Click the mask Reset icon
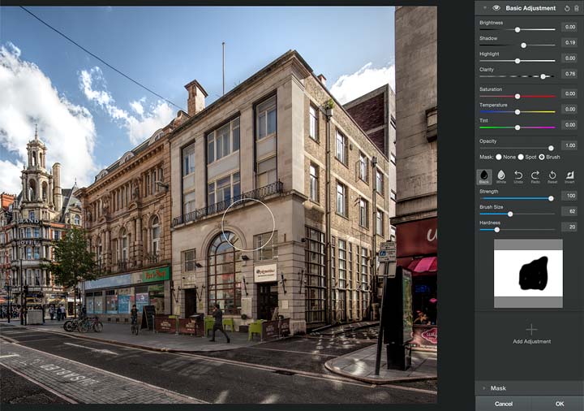Image resolution: width=584 pixels, height=411 pixels. tap(552, 176)
